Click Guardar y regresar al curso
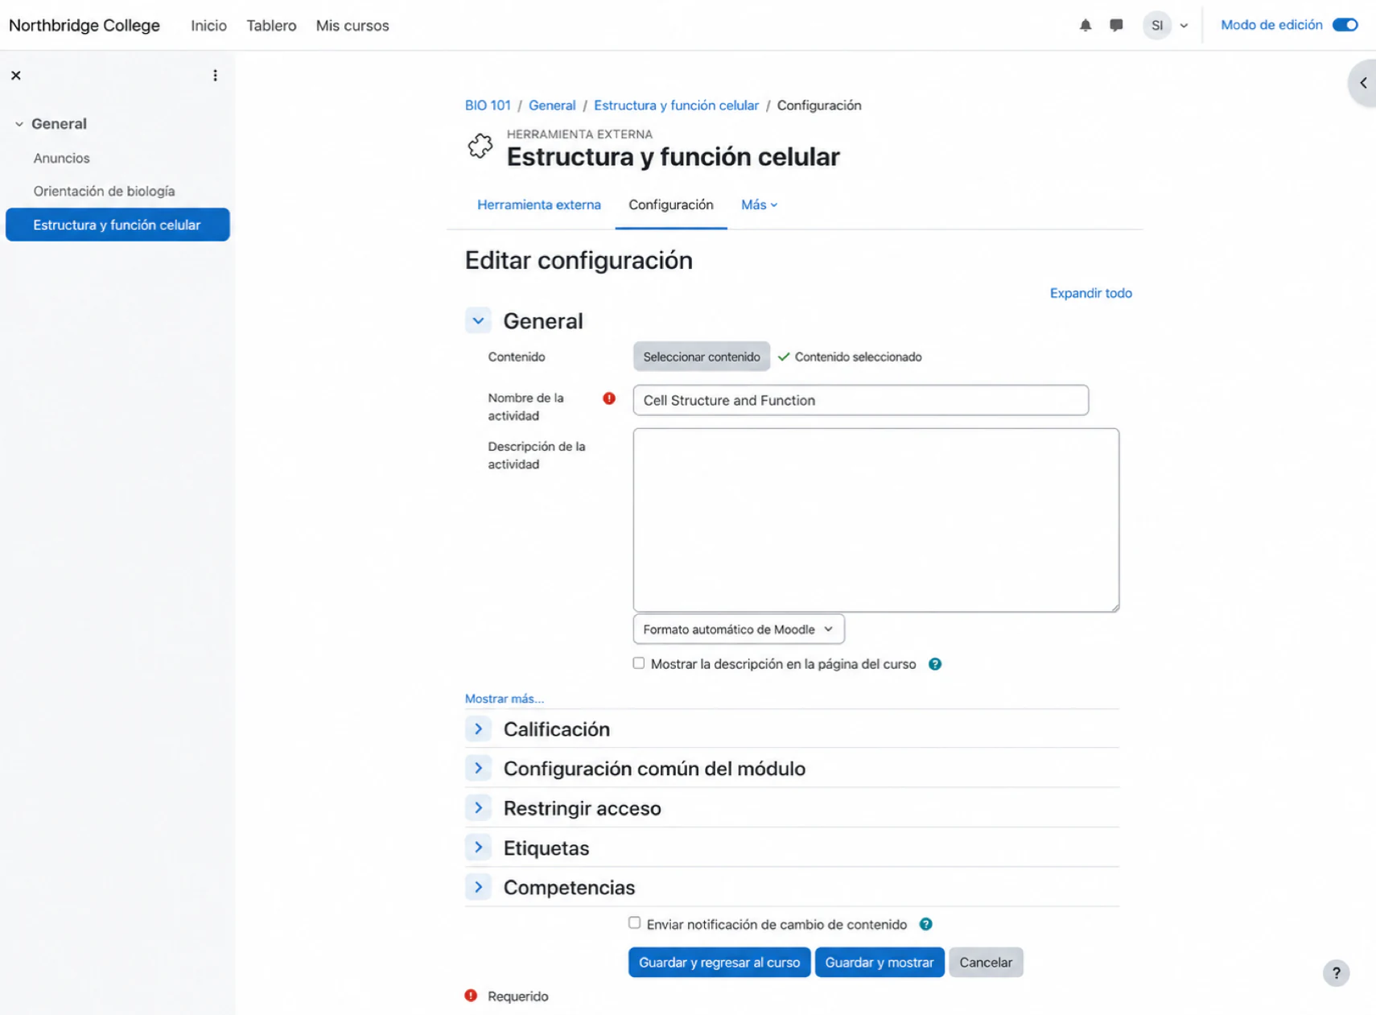 click(719, 962)
